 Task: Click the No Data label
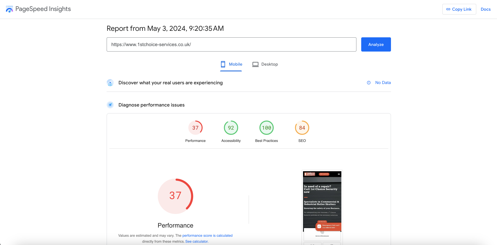click(383, 83)
